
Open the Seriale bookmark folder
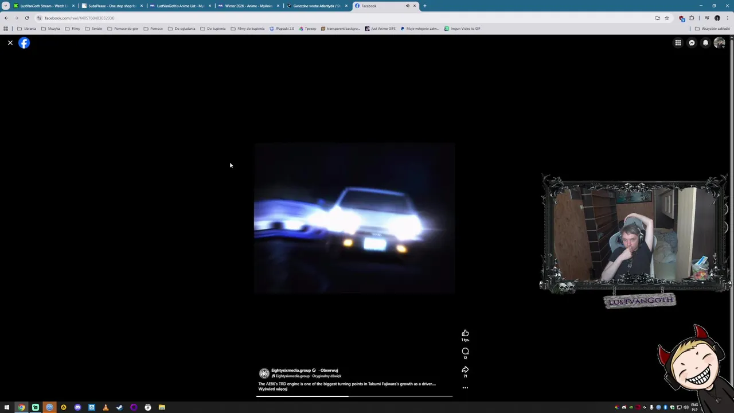[x=93, y=28]
